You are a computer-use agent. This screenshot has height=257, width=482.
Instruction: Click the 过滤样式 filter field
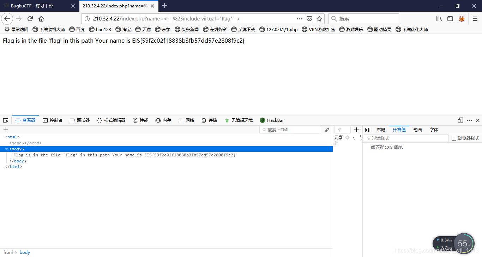click(406, 138)
